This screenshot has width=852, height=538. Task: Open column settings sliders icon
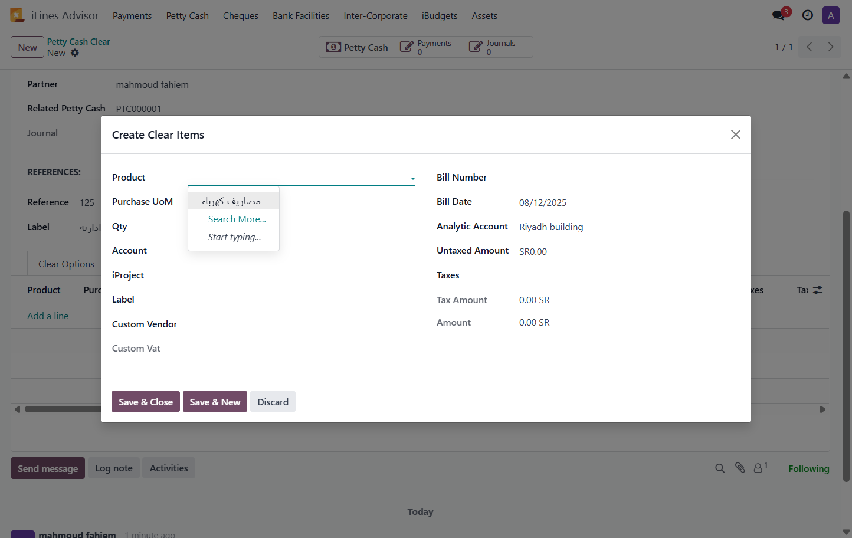coord(818,290)
